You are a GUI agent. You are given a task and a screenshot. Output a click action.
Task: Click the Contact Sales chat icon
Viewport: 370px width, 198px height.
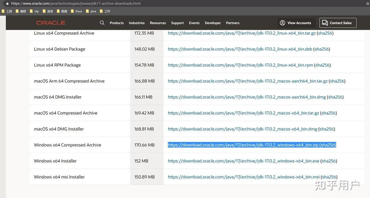[325, 23]
